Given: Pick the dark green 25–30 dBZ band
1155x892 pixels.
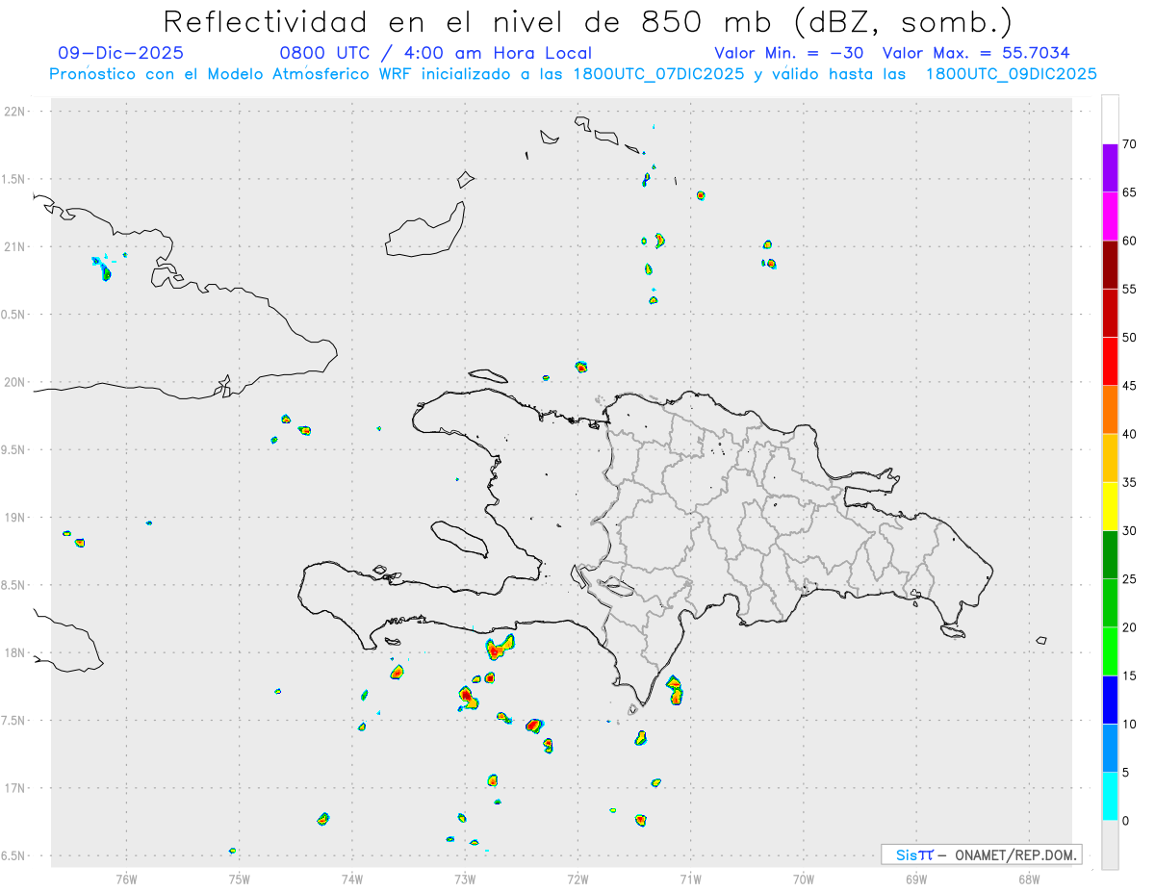Looking at the screenshot, I should (x=1110, y=555).
